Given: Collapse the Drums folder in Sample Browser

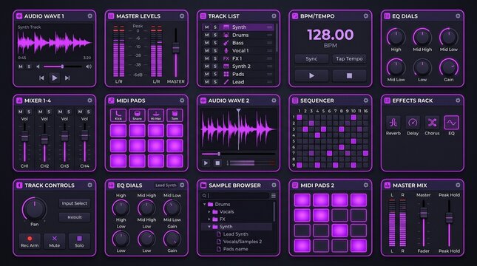Looking at the screenshot, I should pyautogui.click(x=204, y=204).
